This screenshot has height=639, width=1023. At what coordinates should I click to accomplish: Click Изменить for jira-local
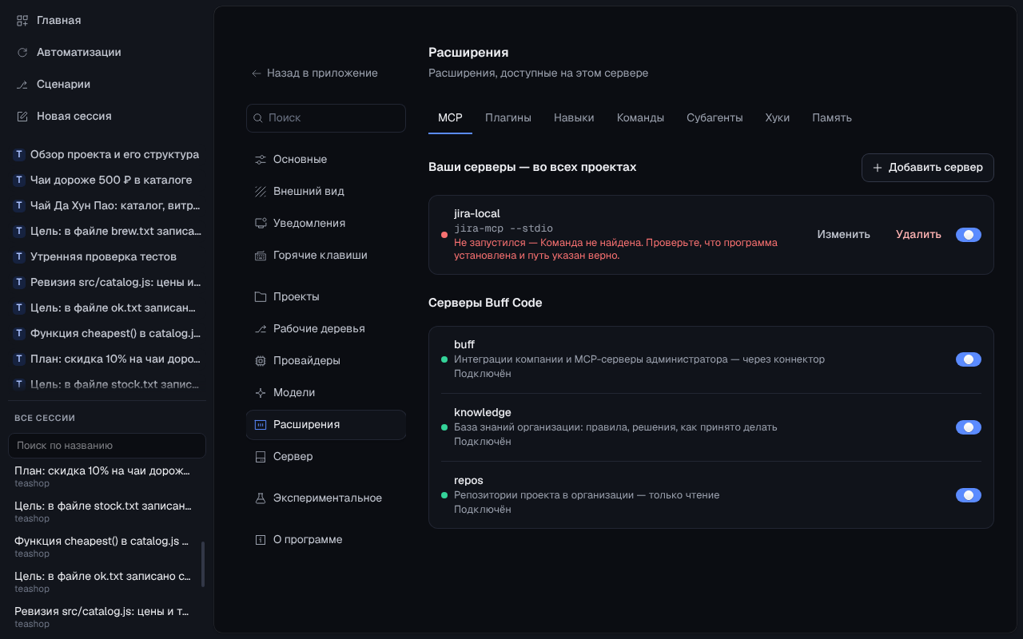coord(843,235)
